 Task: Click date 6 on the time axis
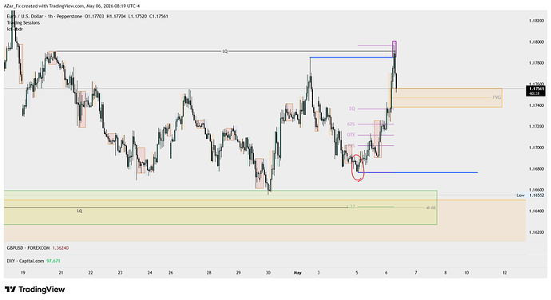pos(386,273)
